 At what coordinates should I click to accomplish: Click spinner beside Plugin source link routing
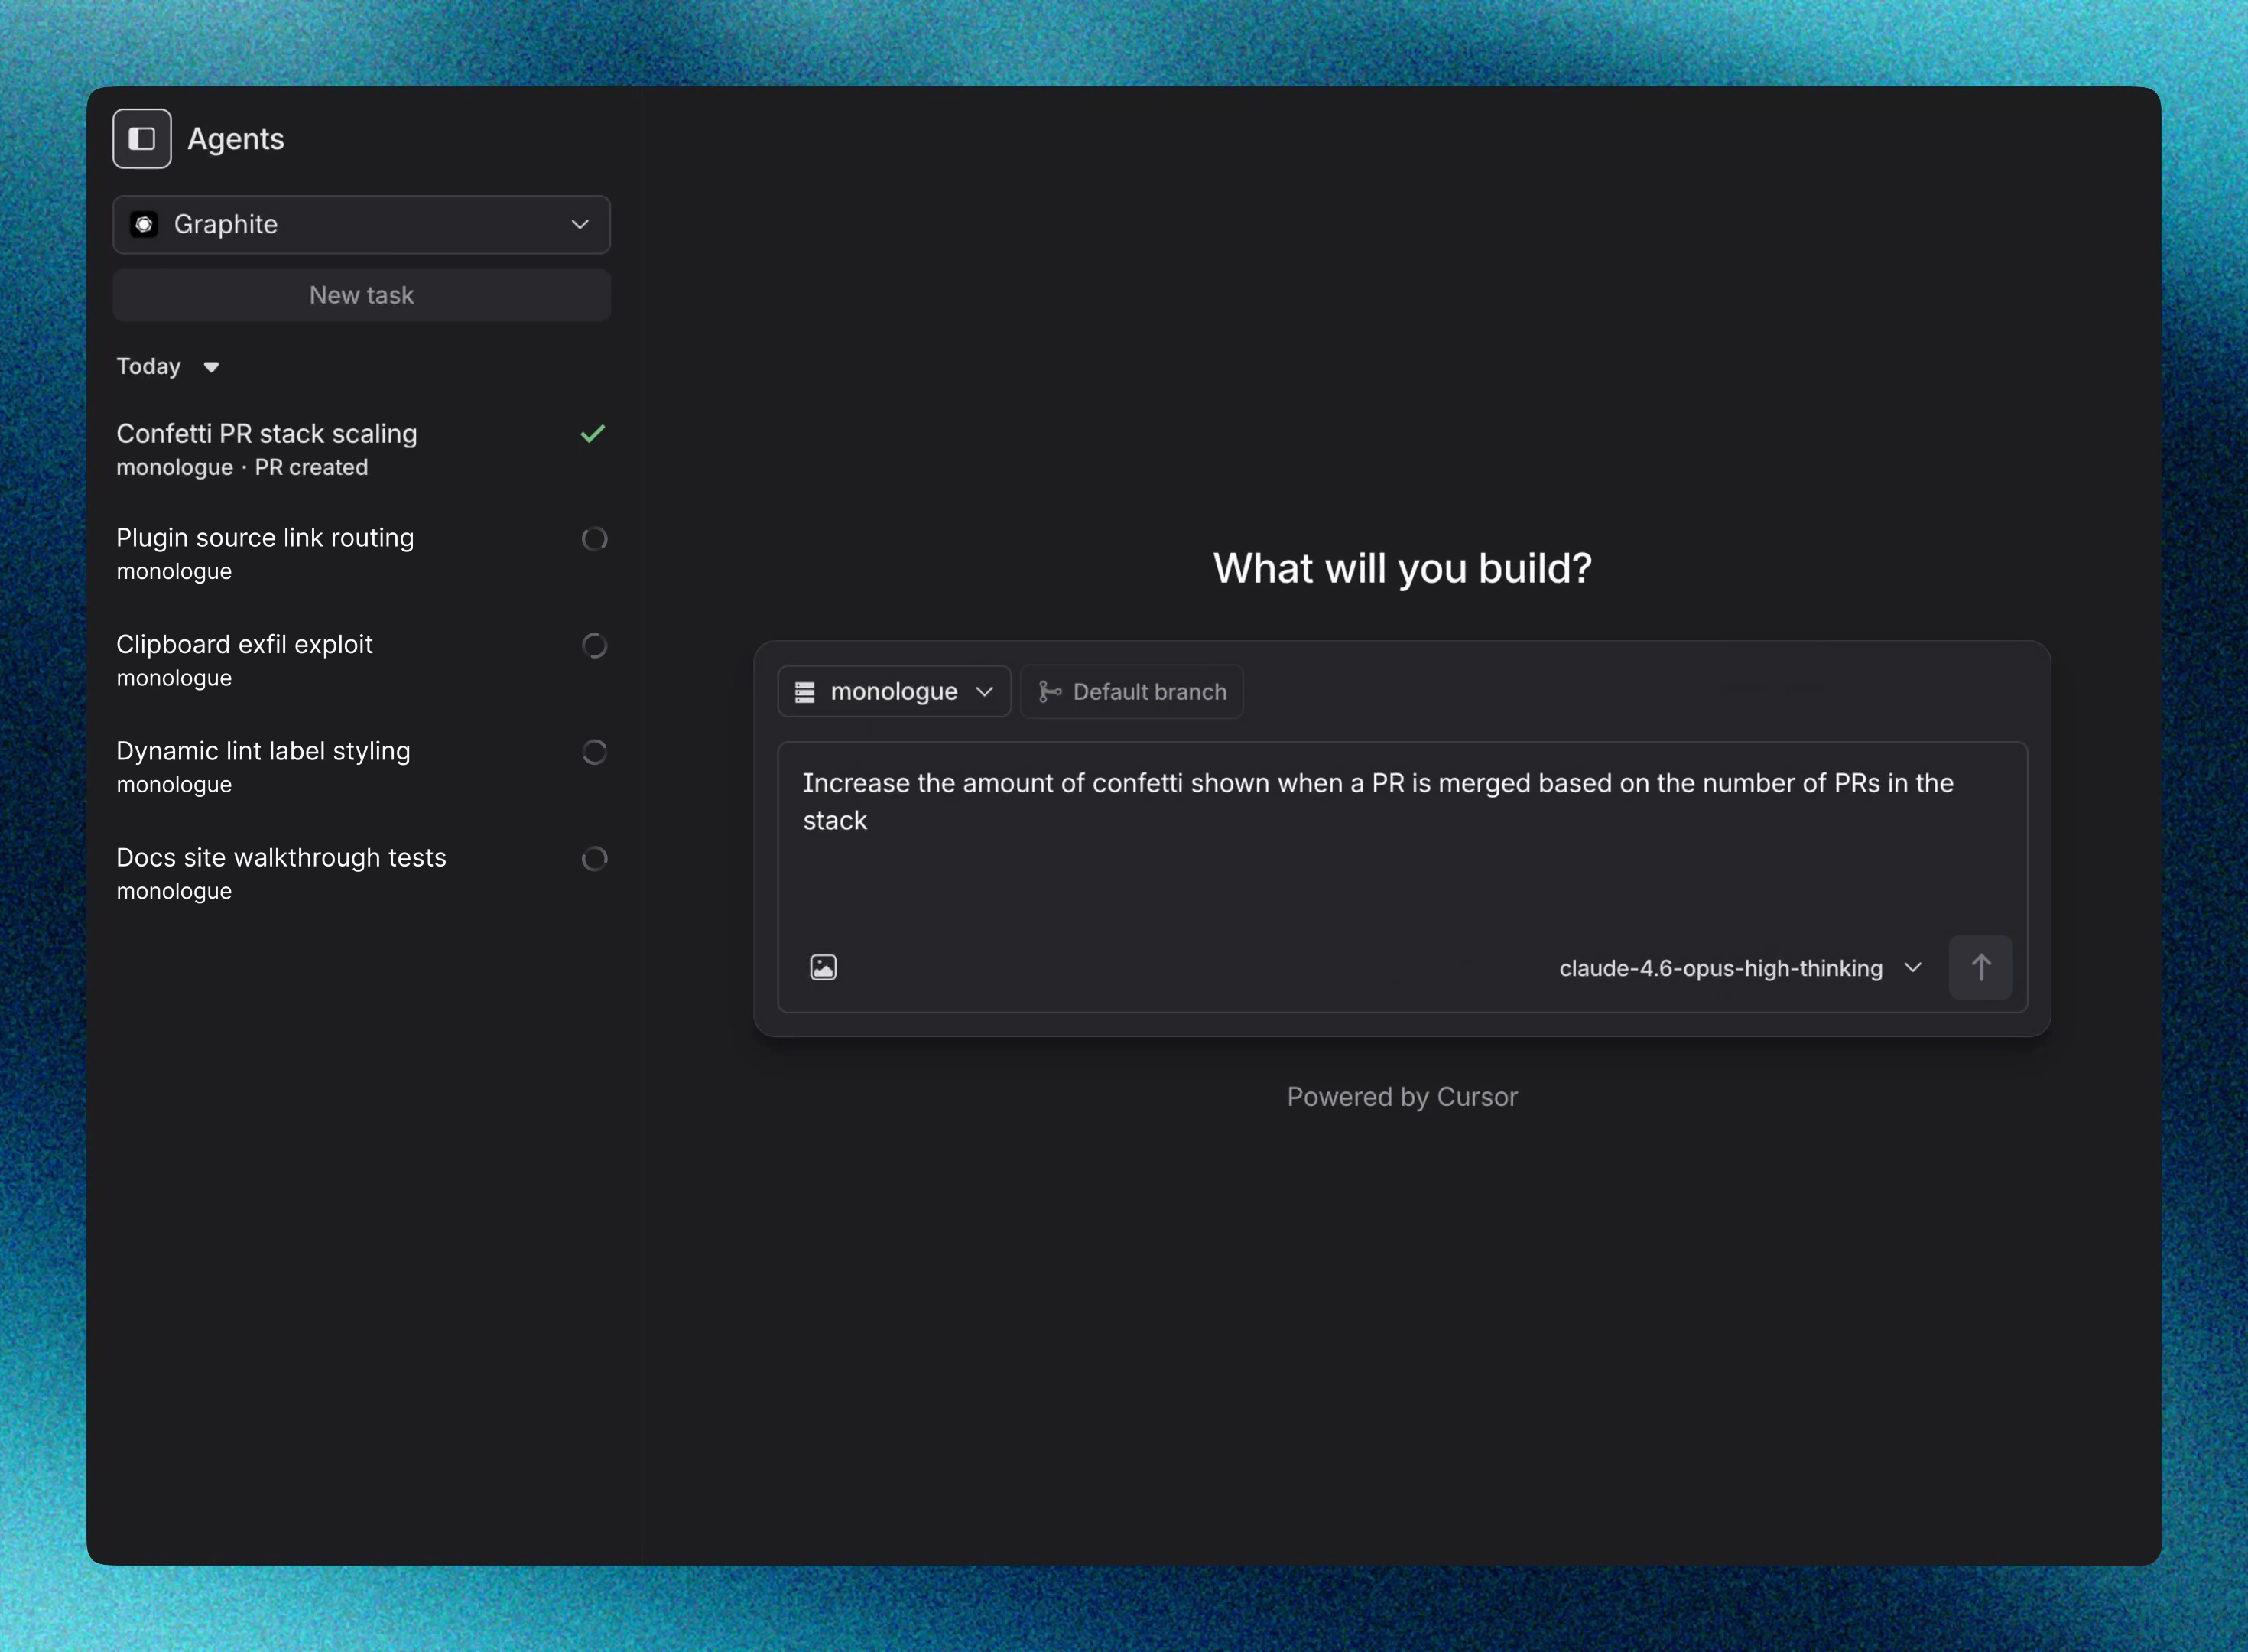594,539
